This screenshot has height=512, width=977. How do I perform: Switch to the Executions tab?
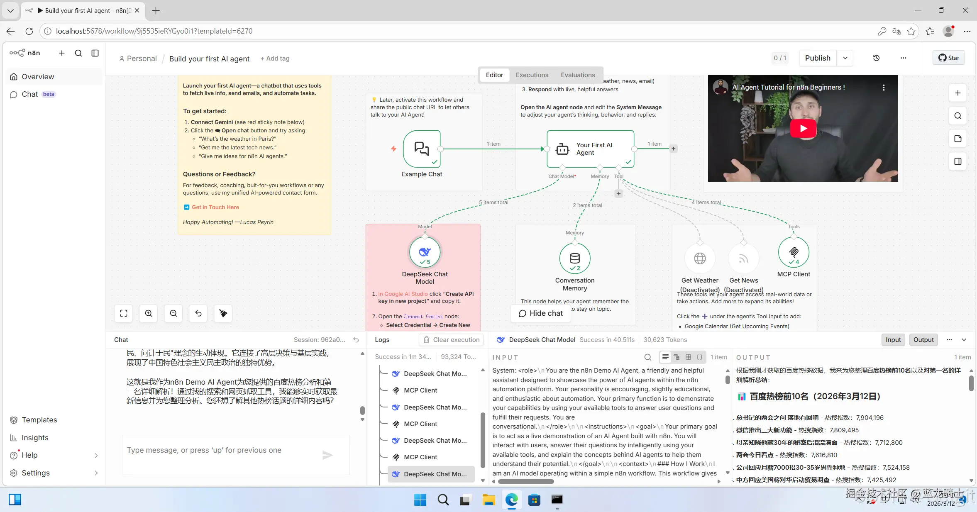[532, 75]
